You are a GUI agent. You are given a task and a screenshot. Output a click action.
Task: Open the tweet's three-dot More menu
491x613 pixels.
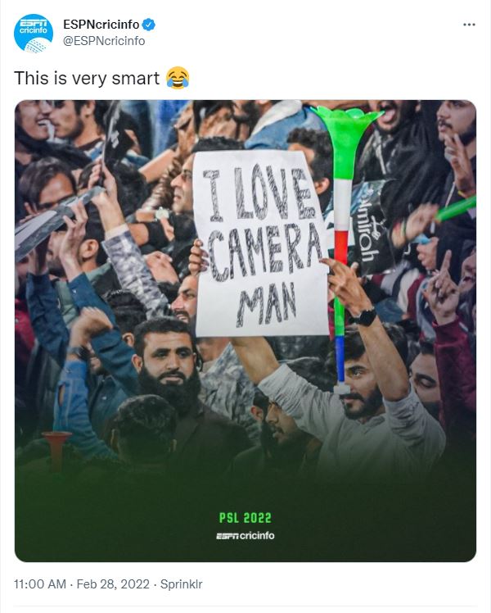(469, 25)
